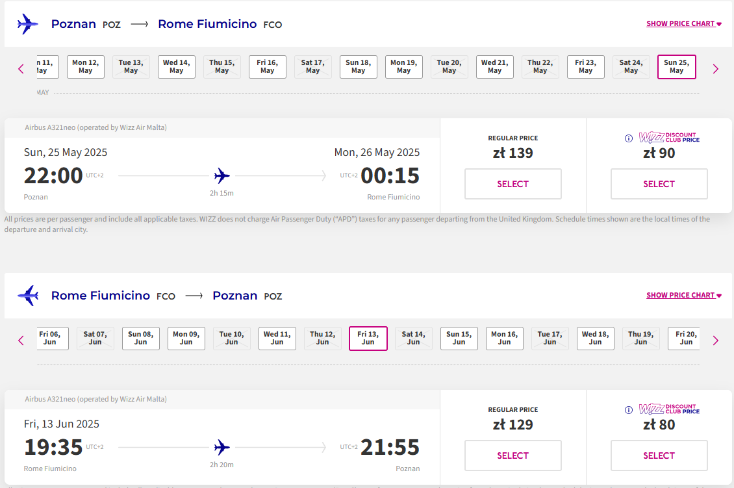The height and width of the screenshot is (488, 734).
Task: Choose return date Mon 09, Jun
Action: click(186, 338)
